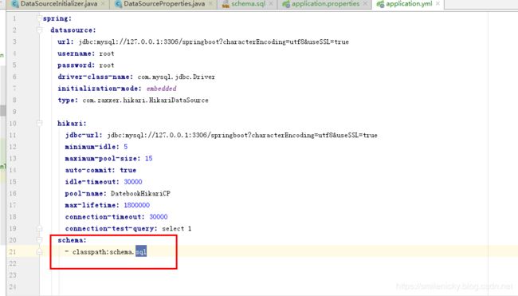Click the username: root line
Screen dimensions: 518x296
point(86,53)
